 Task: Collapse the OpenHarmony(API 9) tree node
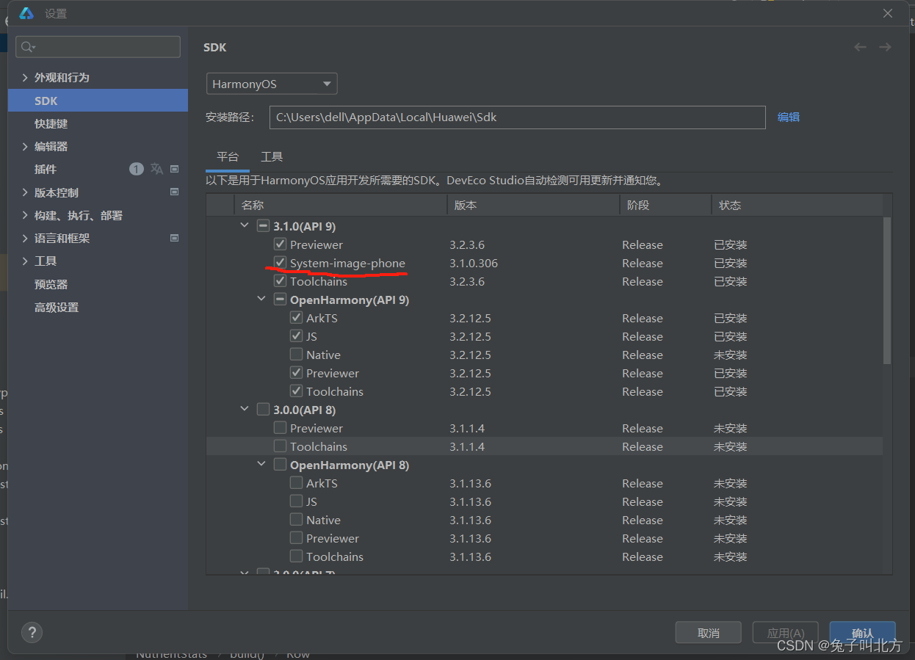tap(261, 299)
